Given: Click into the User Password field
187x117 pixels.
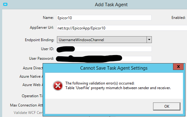Looking at the screenshot, I should click(104, 58).
